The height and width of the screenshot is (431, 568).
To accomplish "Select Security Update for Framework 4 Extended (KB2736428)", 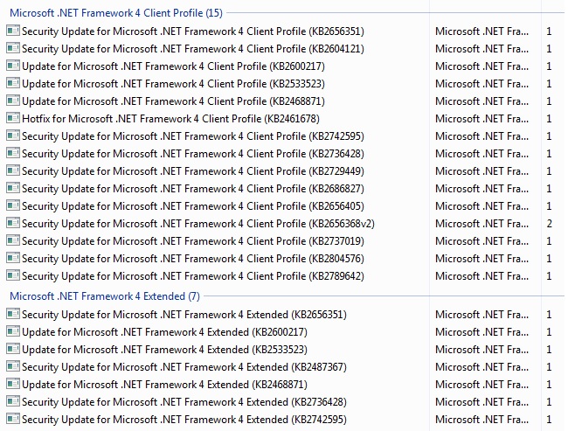I will click(x=184, y=402).
